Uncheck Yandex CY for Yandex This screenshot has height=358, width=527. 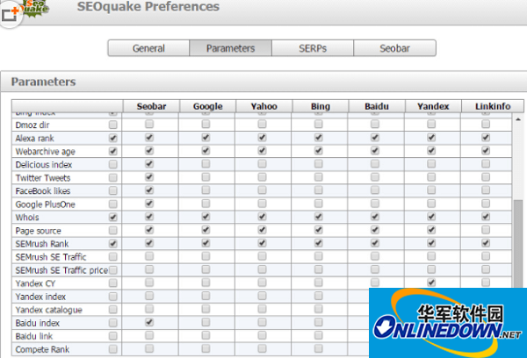coord(431,283)
